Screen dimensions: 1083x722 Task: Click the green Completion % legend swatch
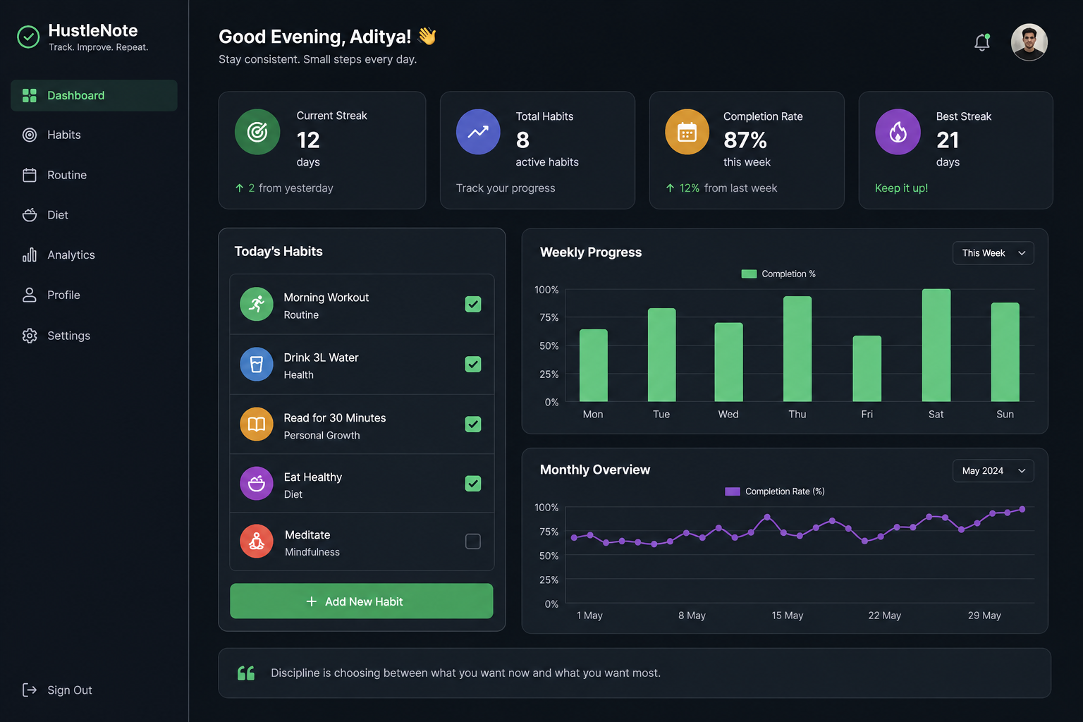coord(749,274)
